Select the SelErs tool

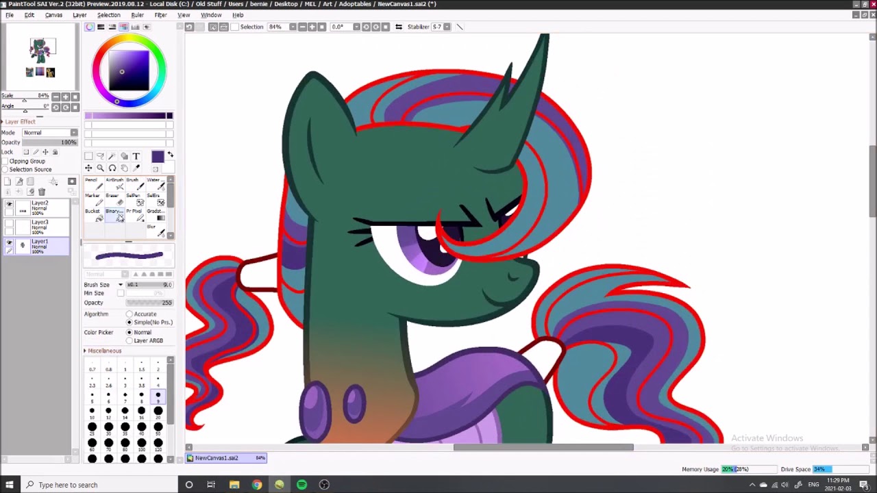tap(156, 200)
